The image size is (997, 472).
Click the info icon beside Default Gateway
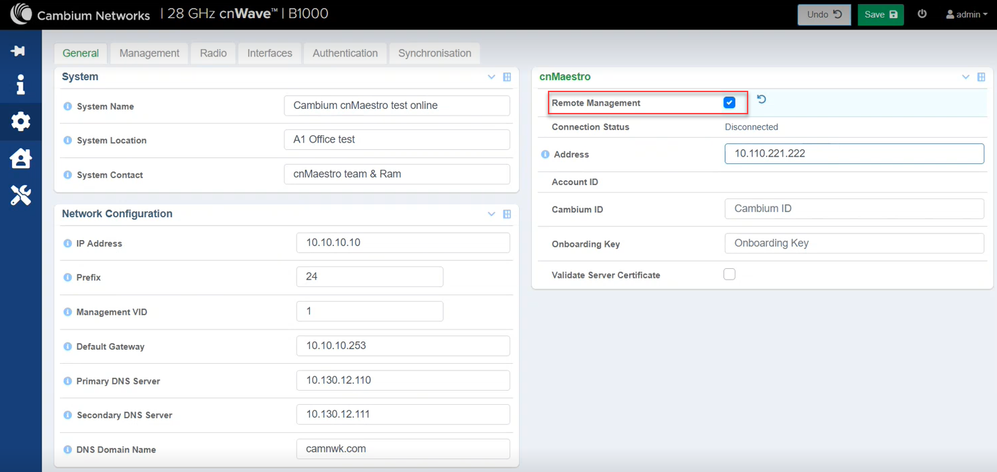coord(67,346)
